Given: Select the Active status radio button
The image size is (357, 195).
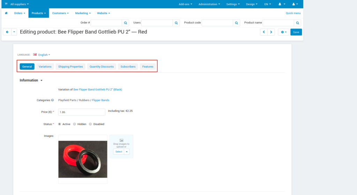Looking at the screenshot, I should pos(60,124).
